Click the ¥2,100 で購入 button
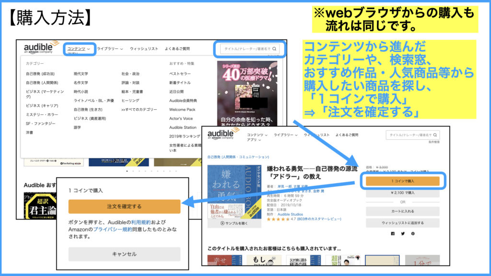 403,193
